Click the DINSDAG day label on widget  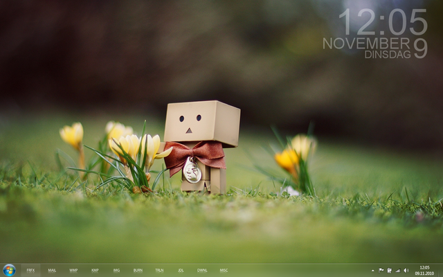click(388, 54)
